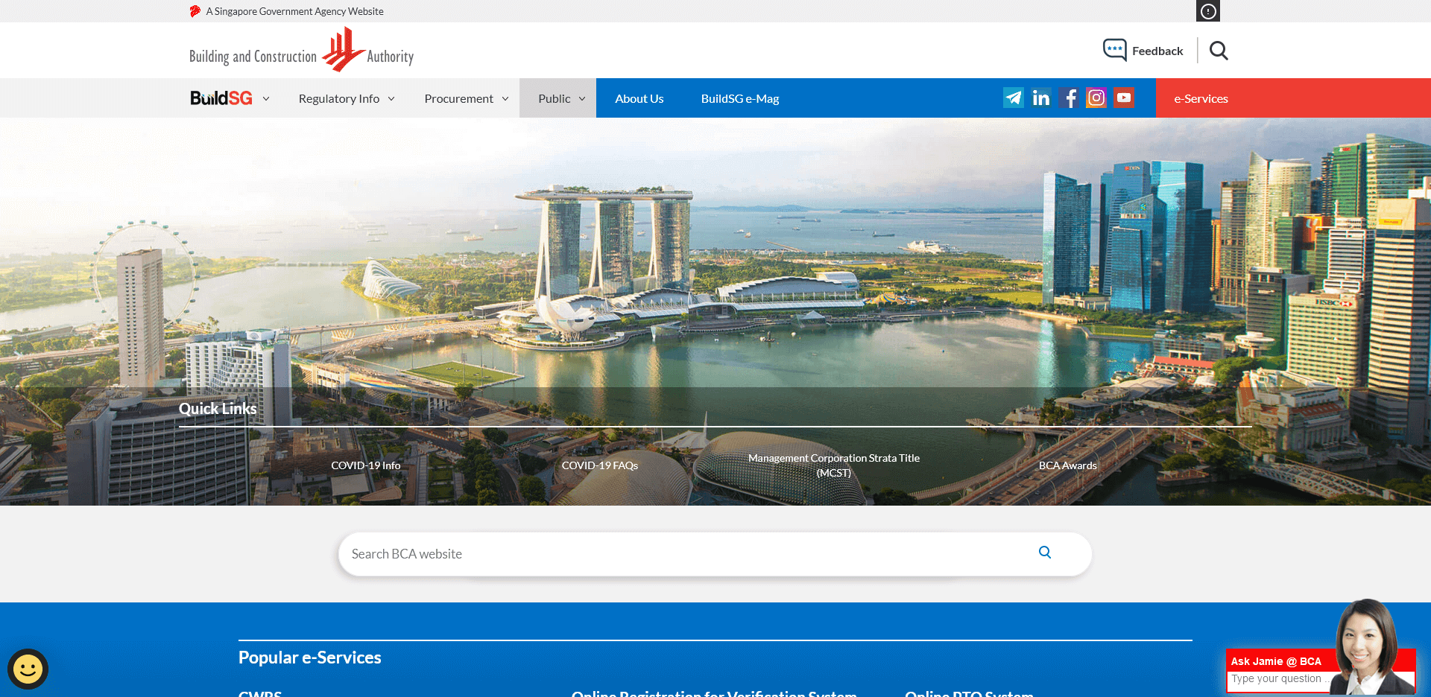Screen dimensions: 1431x697
Task: Open the COVID-19 Info quick link
Action: point(366,465)
